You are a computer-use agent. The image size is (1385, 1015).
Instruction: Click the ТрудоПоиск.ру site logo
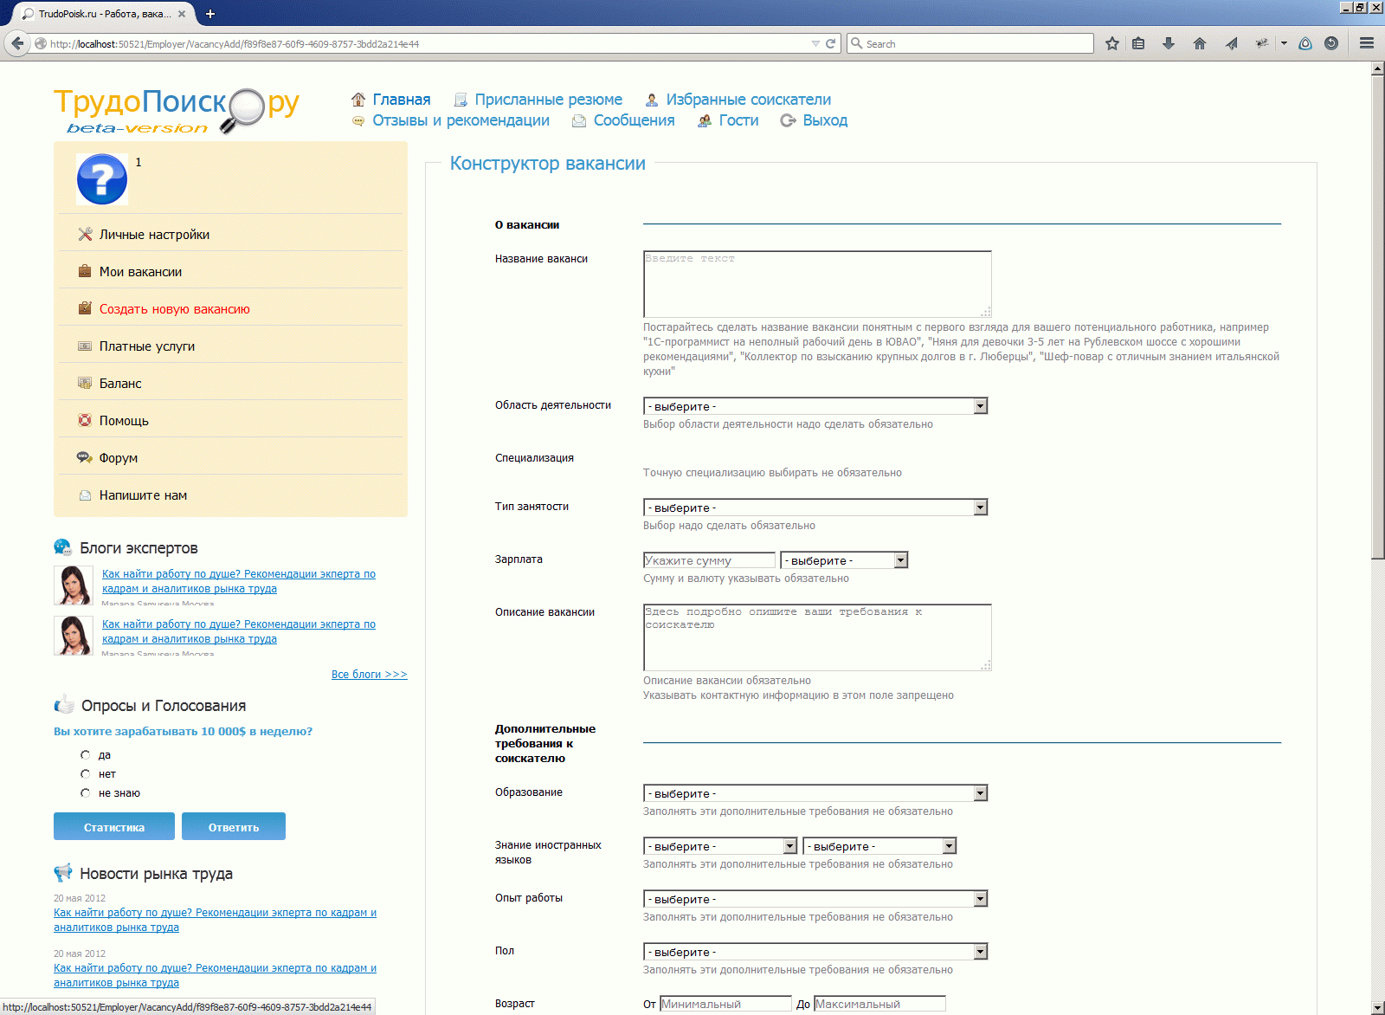177,111
